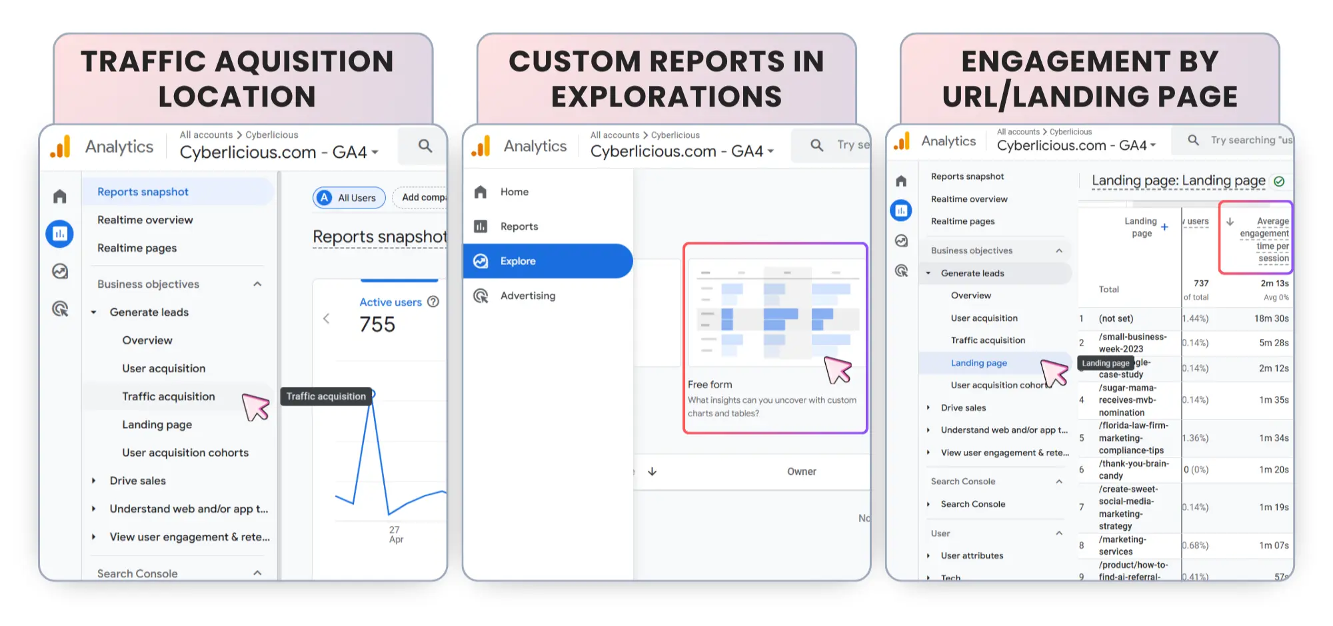Collapse Generate leads in the left panel
Viewport: 1333px width, 626px height.
click(x=94, y=312)
